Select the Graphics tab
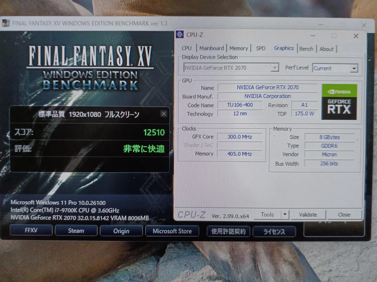This screenshot has height=282, width=377. point(284,48)
